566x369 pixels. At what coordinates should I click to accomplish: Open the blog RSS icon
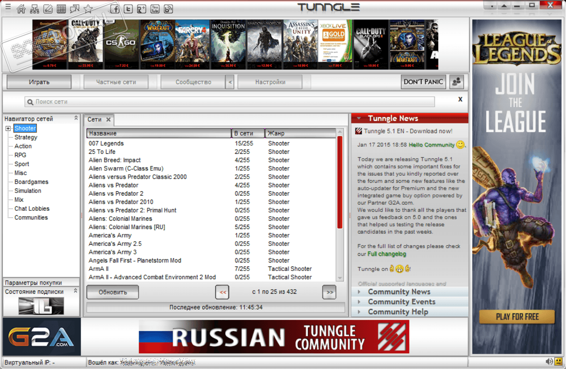pos(168,8)
